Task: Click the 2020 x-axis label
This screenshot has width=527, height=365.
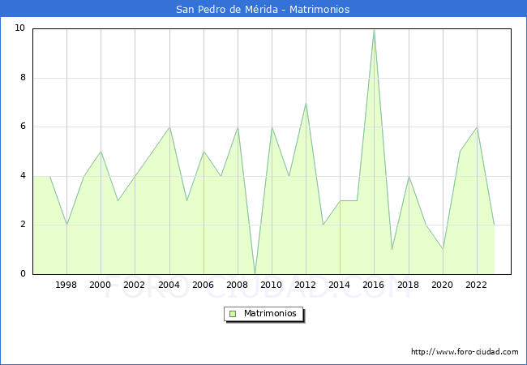Action: [442, 286]
